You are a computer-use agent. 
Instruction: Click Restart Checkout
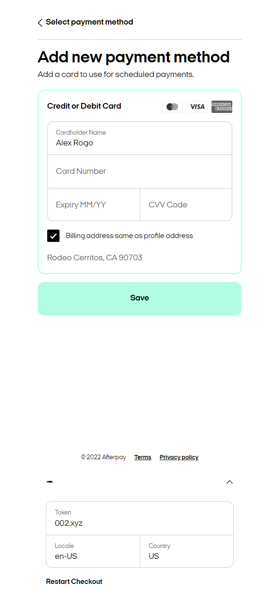[74, 582]
